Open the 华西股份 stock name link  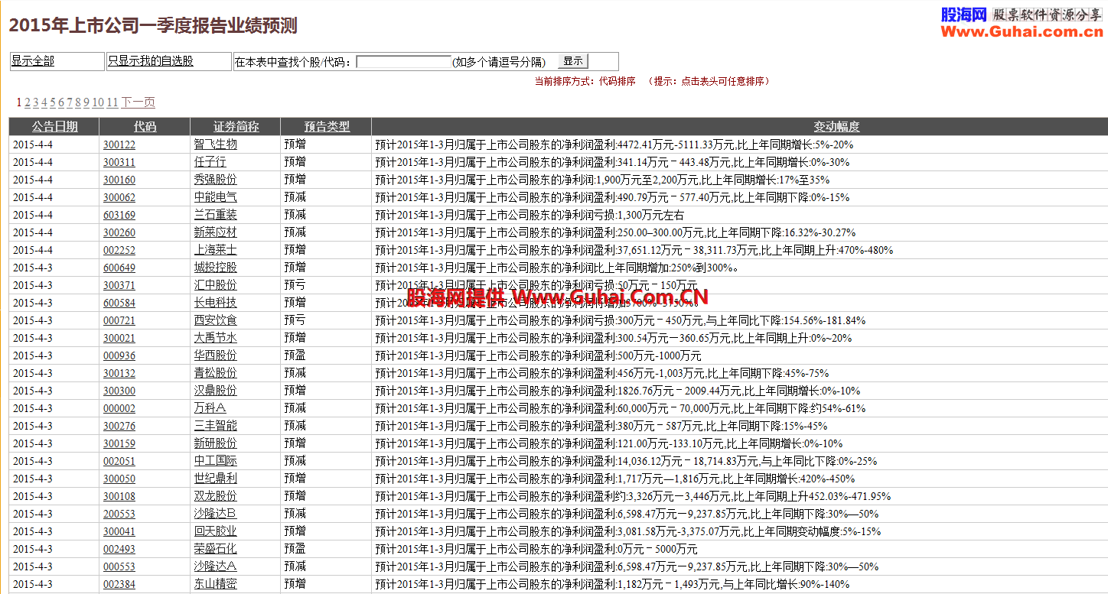(216, 355)
